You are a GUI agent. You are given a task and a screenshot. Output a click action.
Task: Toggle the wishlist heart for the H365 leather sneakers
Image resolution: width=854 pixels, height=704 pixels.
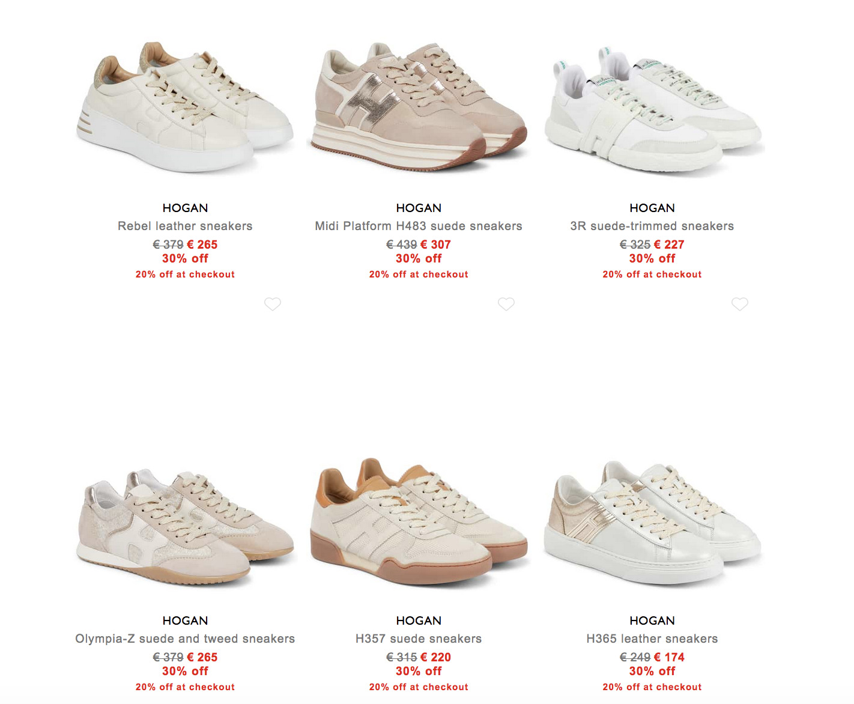pos(740,304)
